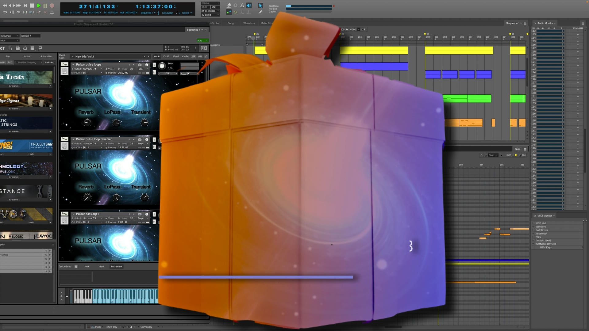Screen dimensions: 589x331
Task: Mute the Pulsar bass arp 1 instrument
Action: click(x=154, y=221)
